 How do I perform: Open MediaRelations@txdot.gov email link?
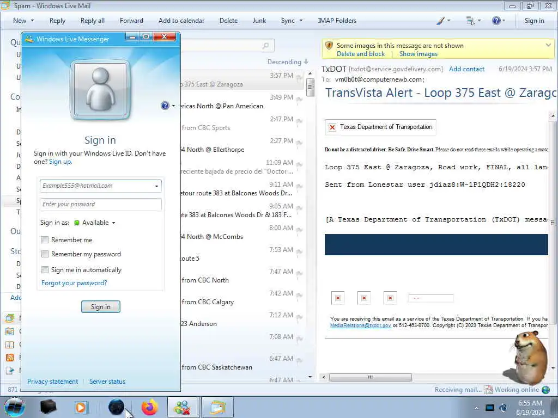tap(361, 325)
